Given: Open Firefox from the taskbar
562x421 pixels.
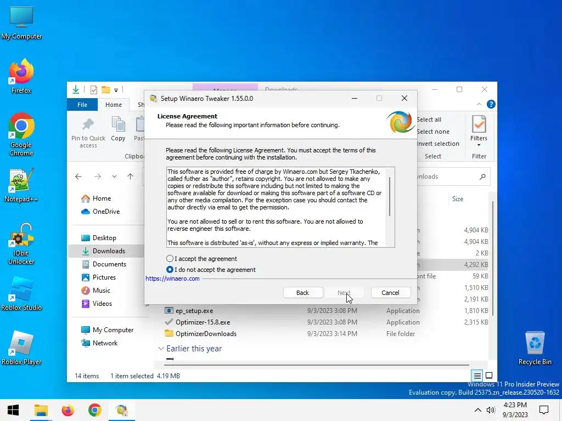Looking at the screenshot, I should click(68, 410).
